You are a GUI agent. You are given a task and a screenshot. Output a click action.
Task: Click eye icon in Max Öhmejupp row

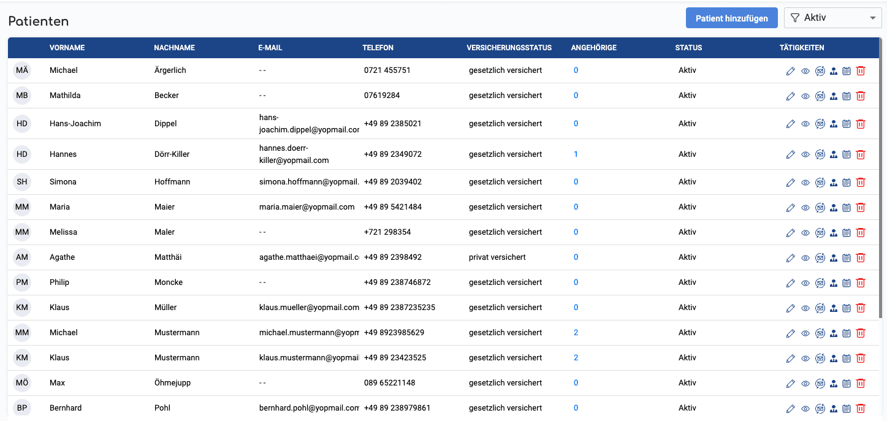tap(805, 384)
